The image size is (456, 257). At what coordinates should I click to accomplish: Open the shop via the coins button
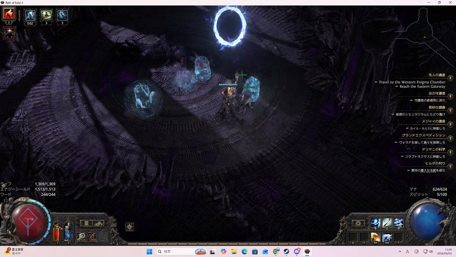point(98,223)
